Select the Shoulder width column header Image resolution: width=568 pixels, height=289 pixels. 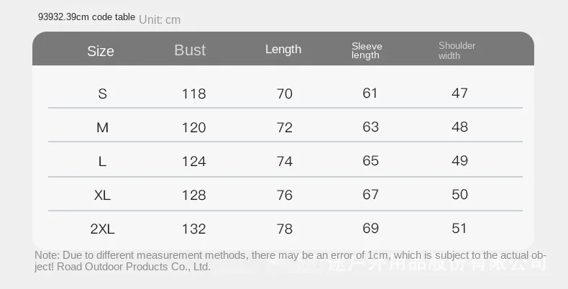(457, 50)
